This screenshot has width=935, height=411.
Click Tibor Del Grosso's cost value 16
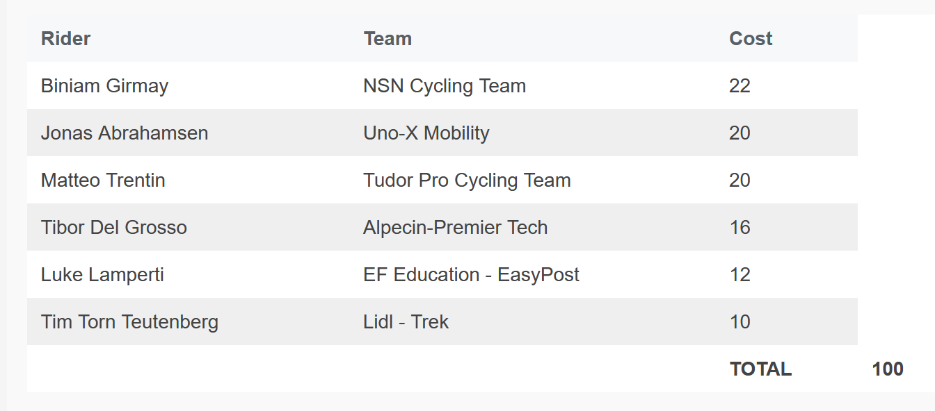(x=740, y=228)
